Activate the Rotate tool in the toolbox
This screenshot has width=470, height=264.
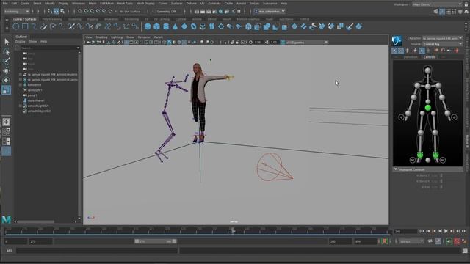point(7,80)
